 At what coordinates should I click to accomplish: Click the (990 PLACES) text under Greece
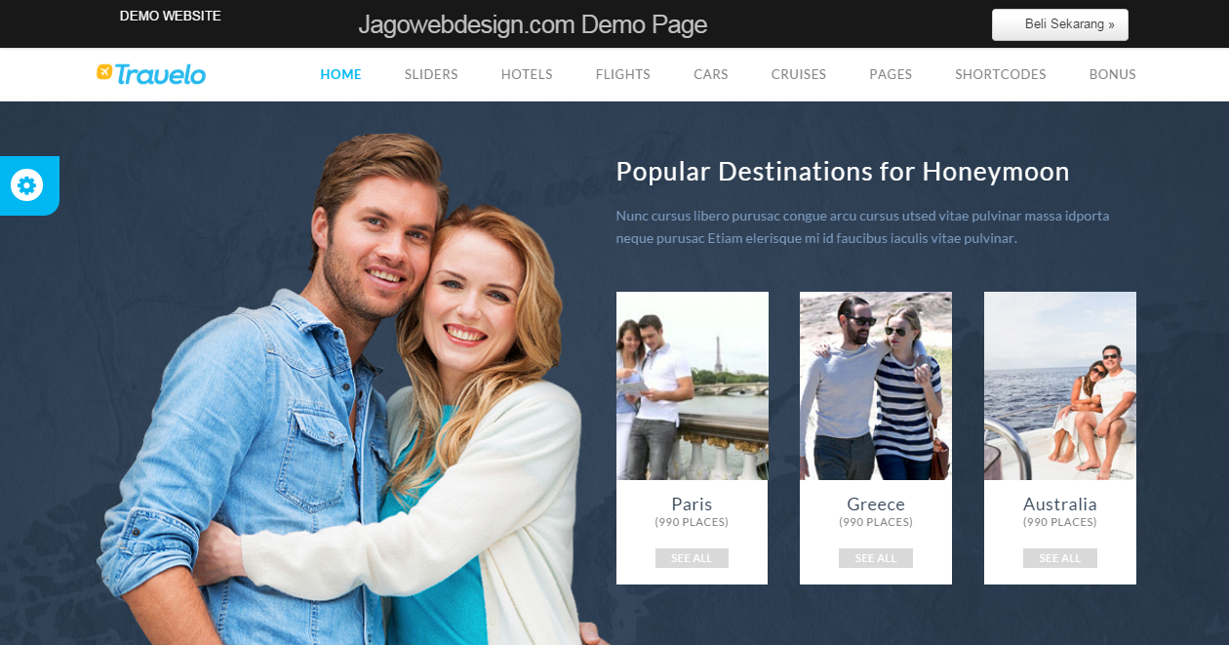coord(876,523)
